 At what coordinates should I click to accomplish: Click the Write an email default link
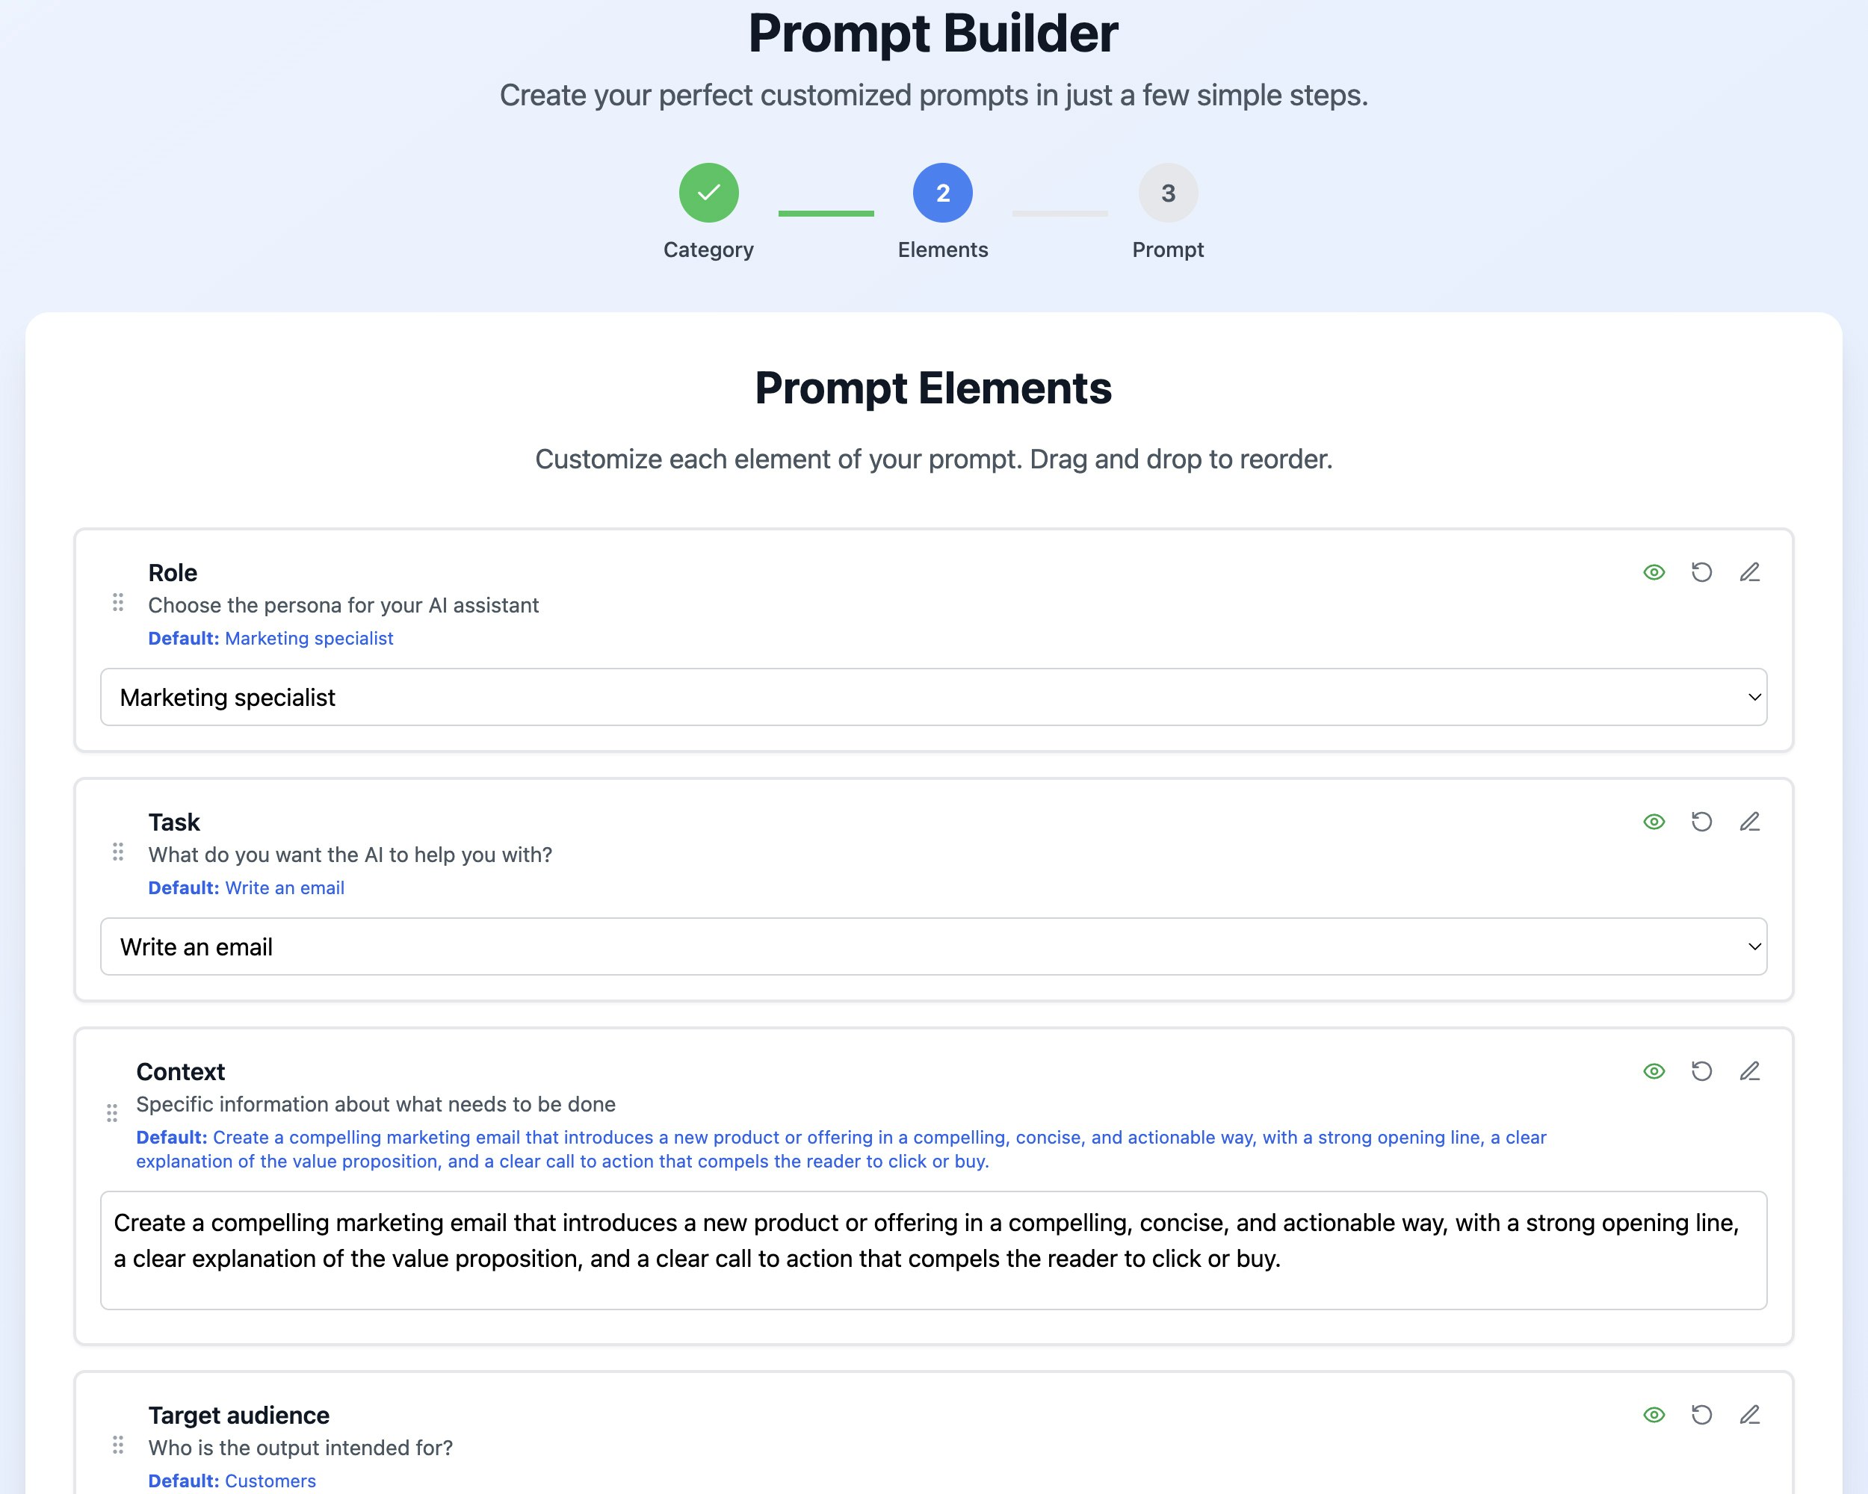coord(284,887)
